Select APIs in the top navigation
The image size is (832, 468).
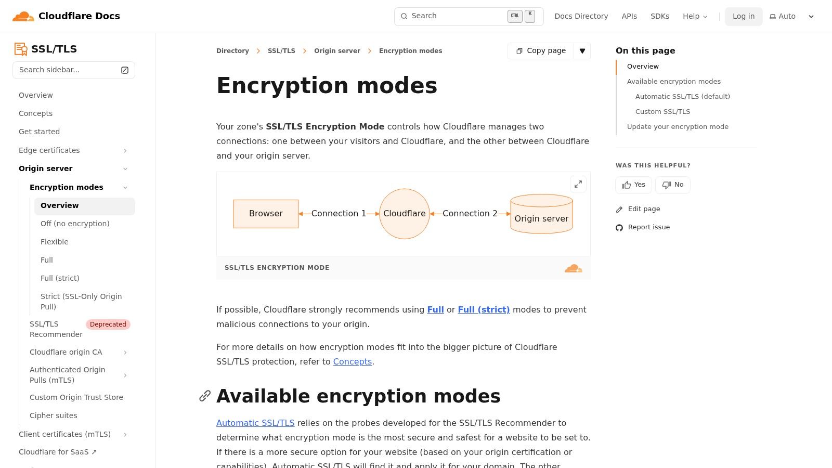(x=629, y=16)
